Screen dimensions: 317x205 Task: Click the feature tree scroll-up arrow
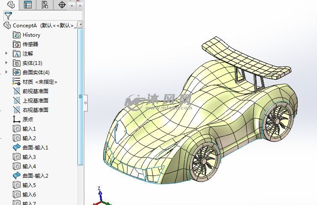(x=81, y=25)
